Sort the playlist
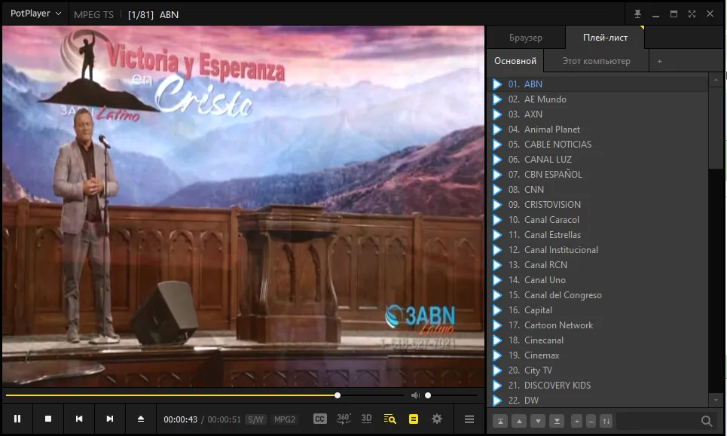The width and height of the screenshot is (727, 436). click(x=606, y=421)
